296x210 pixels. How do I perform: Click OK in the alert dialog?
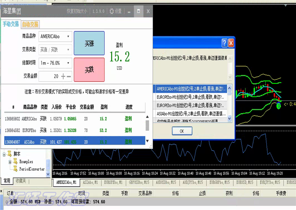pos(182,131)
